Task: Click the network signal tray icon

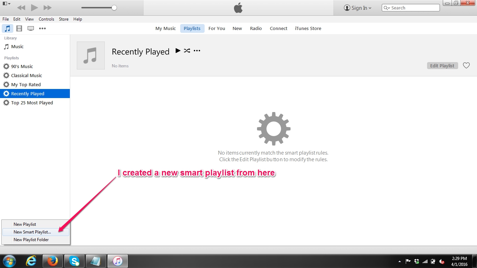Action: point(425,261)
